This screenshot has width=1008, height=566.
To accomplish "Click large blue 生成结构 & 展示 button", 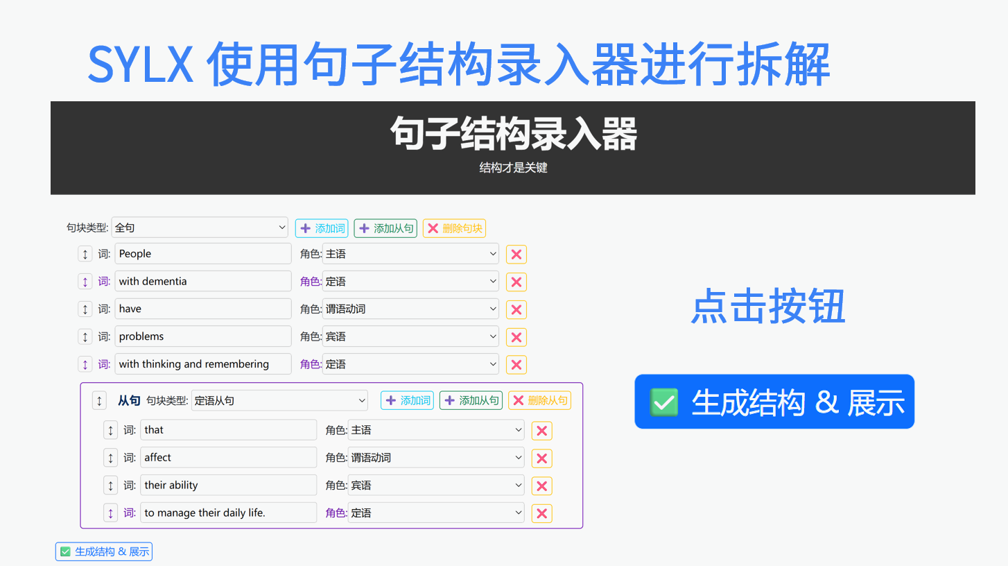I will pos(774,402).
